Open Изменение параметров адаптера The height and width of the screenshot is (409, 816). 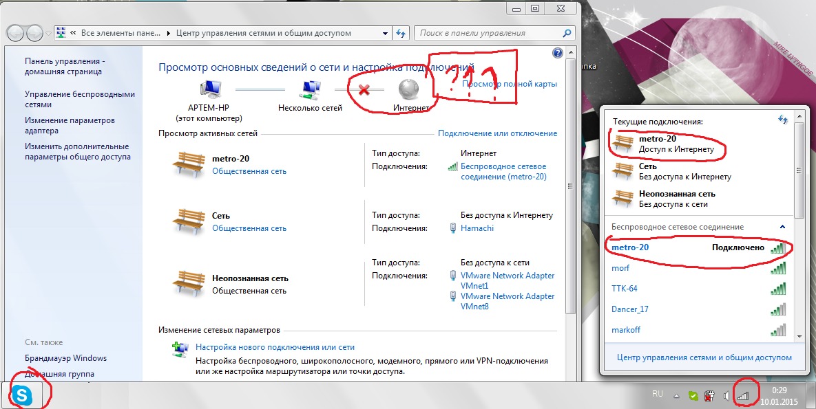70,125
